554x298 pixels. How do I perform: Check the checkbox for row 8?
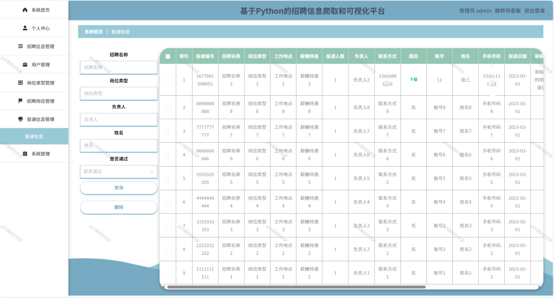pos(168,250)
